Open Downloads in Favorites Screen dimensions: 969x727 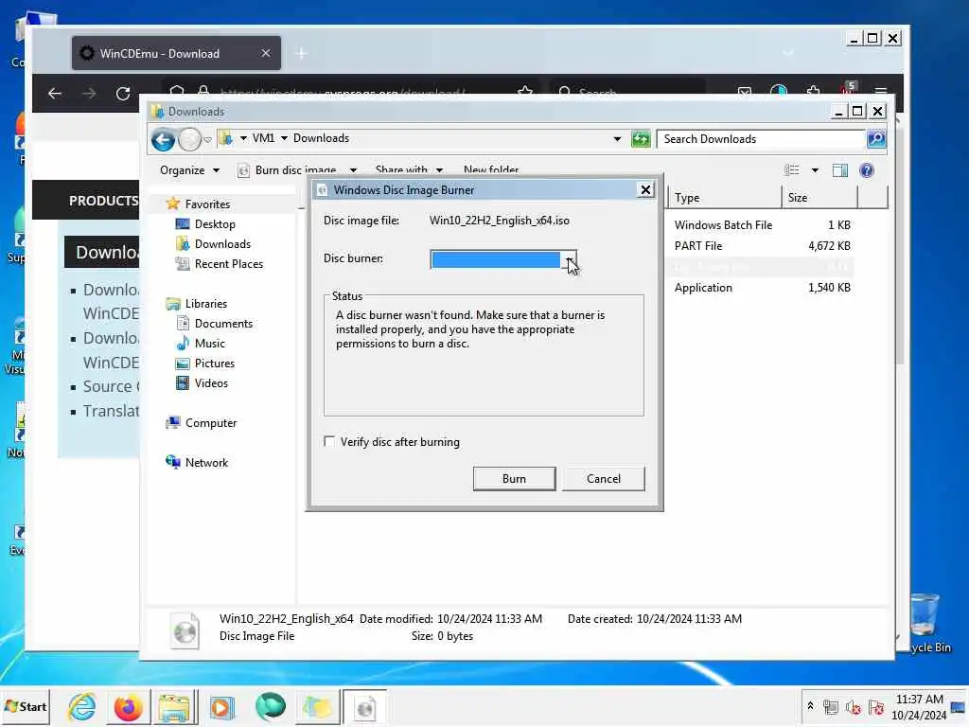[x=222, y=243]
